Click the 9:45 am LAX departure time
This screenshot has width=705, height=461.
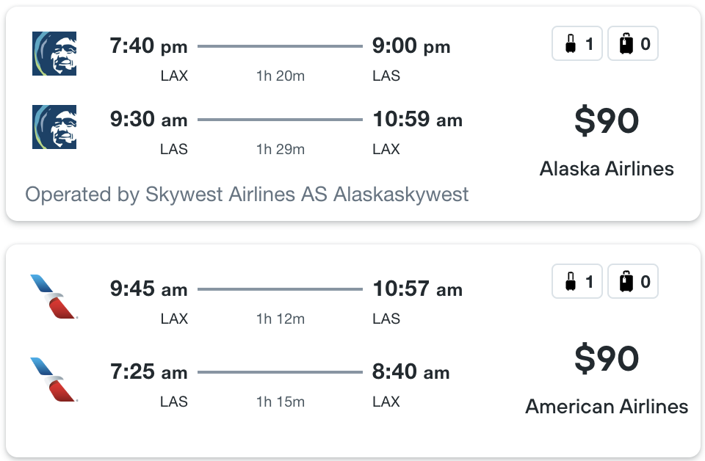click(148, 289)
